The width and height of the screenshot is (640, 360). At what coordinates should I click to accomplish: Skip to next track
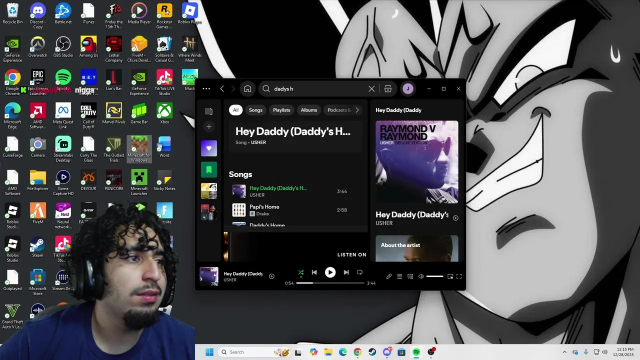[346, 272]
